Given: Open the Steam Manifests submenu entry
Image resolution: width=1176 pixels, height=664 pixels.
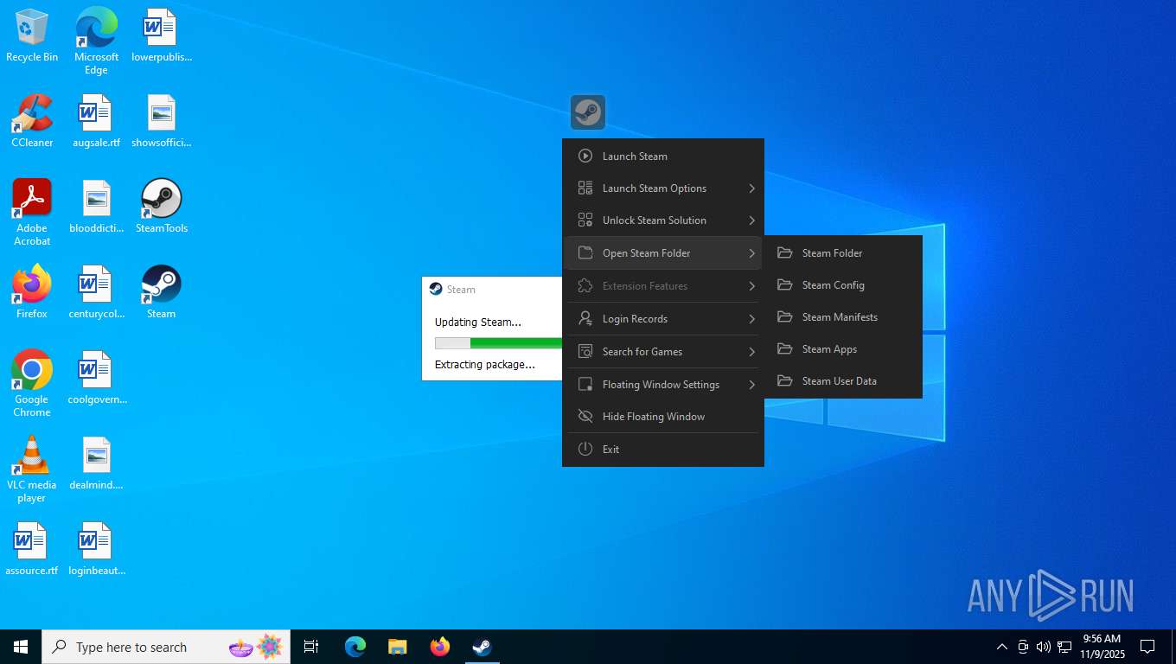Looking at the screenshot, I should 843,316.
